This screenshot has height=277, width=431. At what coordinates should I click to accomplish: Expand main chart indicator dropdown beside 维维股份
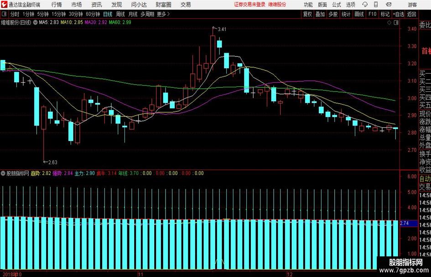pos(35,22)
